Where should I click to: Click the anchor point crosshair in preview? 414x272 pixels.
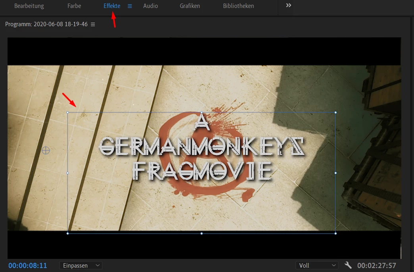[x=46, y=150]
